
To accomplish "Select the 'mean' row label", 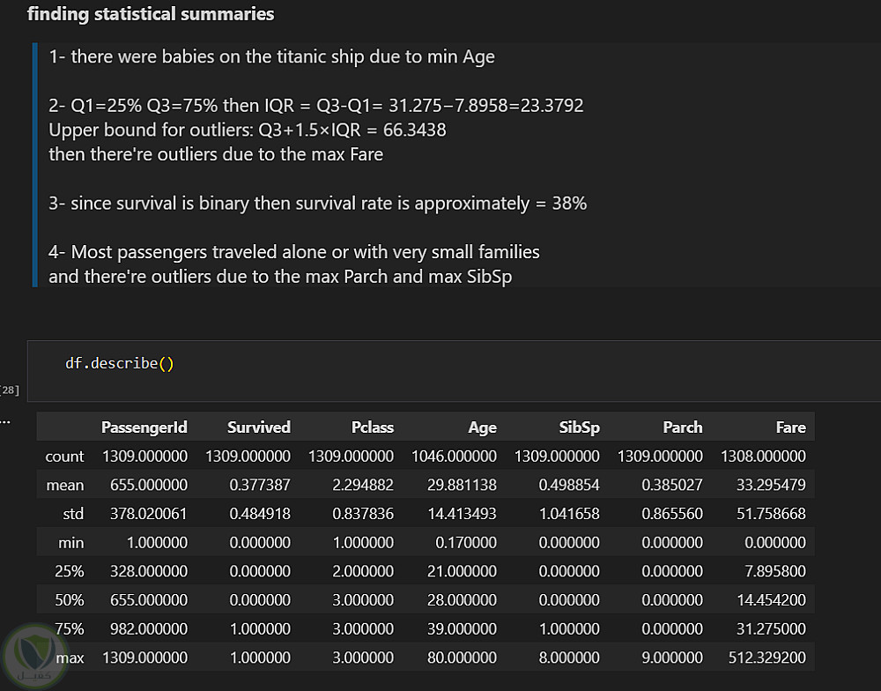I will coord(65,485).
